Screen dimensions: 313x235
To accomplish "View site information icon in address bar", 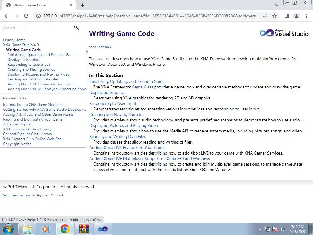I will point(39,16).
